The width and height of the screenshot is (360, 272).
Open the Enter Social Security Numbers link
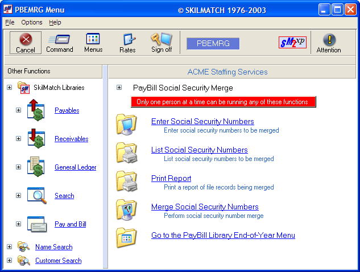pyautogui.click(x=202, y=121)
